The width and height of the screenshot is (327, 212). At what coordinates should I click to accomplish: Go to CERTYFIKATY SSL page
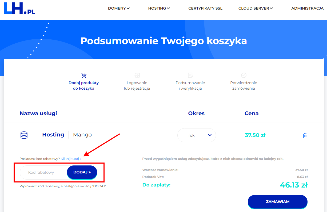[x=205, y=8]
